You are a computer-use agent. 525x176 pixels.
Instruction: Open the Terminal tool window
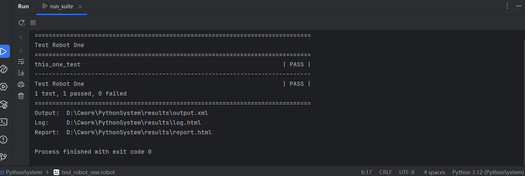pyautogui.click(x=4, y=122)
